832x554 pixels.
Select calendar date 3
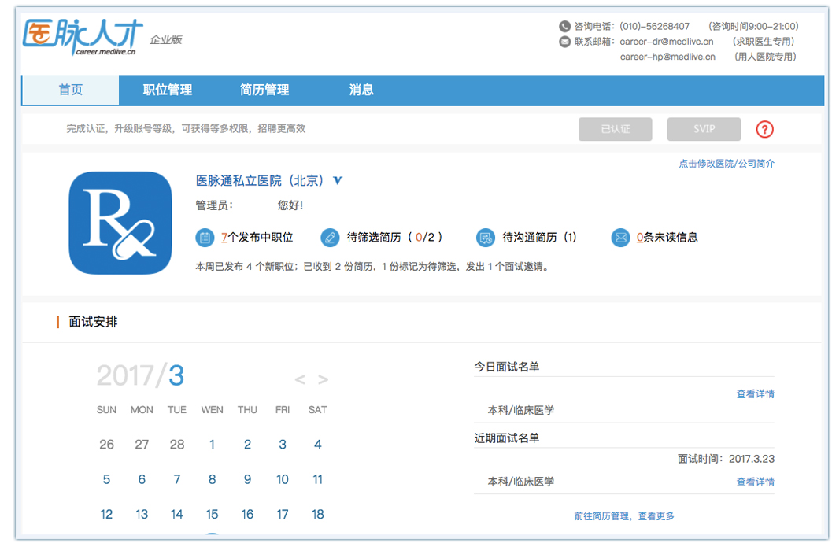(283, 445)
